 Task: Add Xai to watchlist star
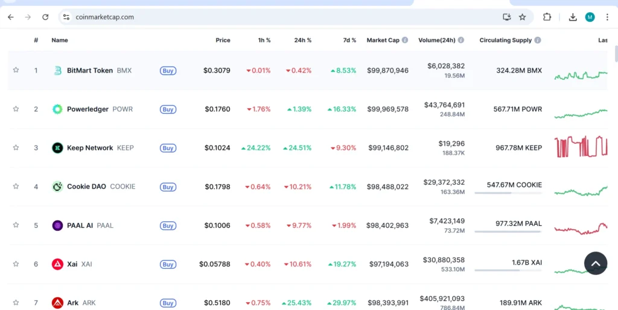click(x=16, y=263)
